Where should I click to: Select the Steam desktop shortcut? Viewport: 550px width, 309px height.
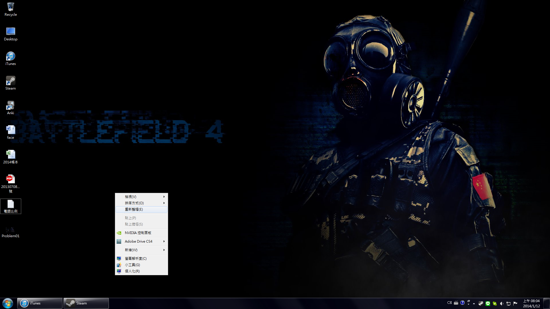(x=11, y=83)
